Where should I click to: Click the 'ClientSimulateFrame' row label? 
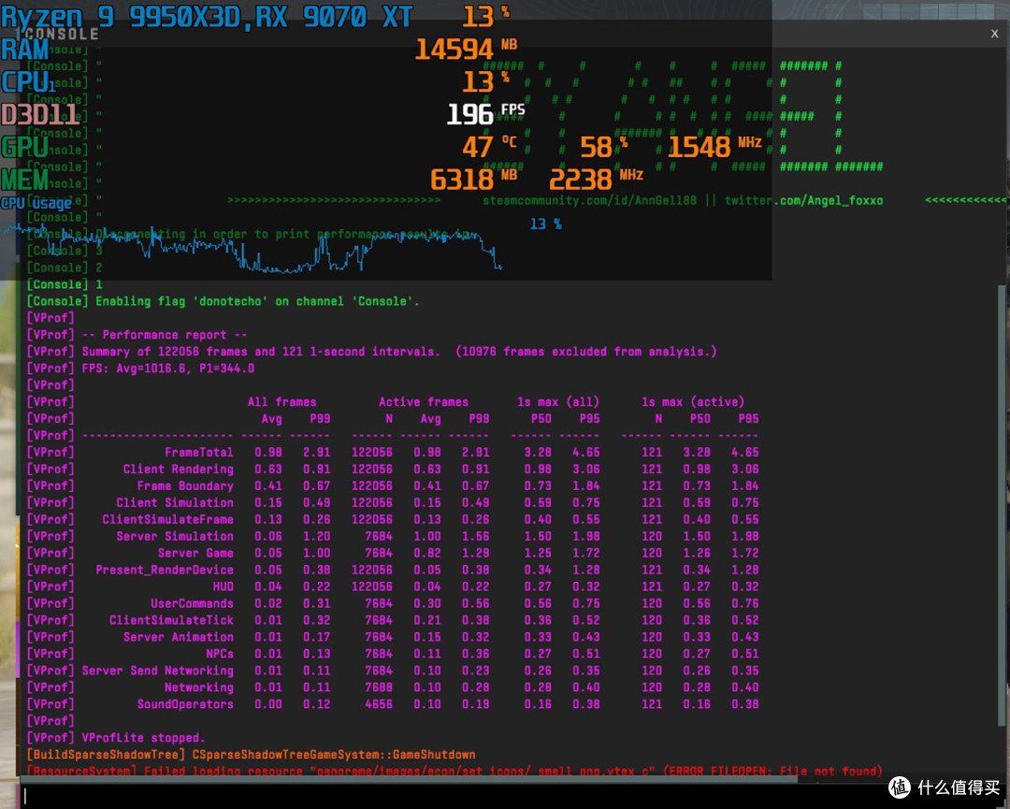168,519
